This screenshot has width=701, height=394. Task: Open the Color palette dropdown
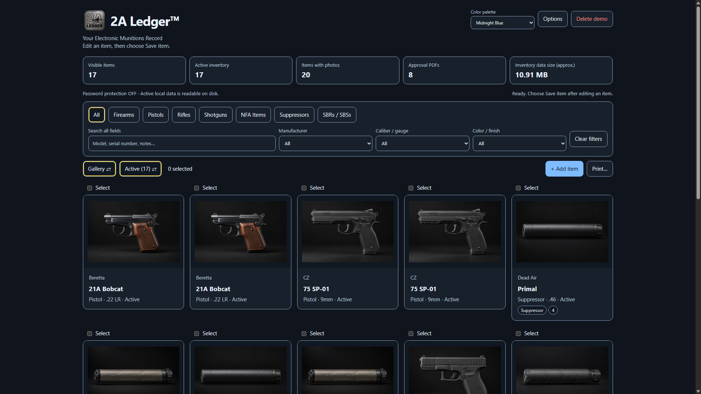[502, 23]
